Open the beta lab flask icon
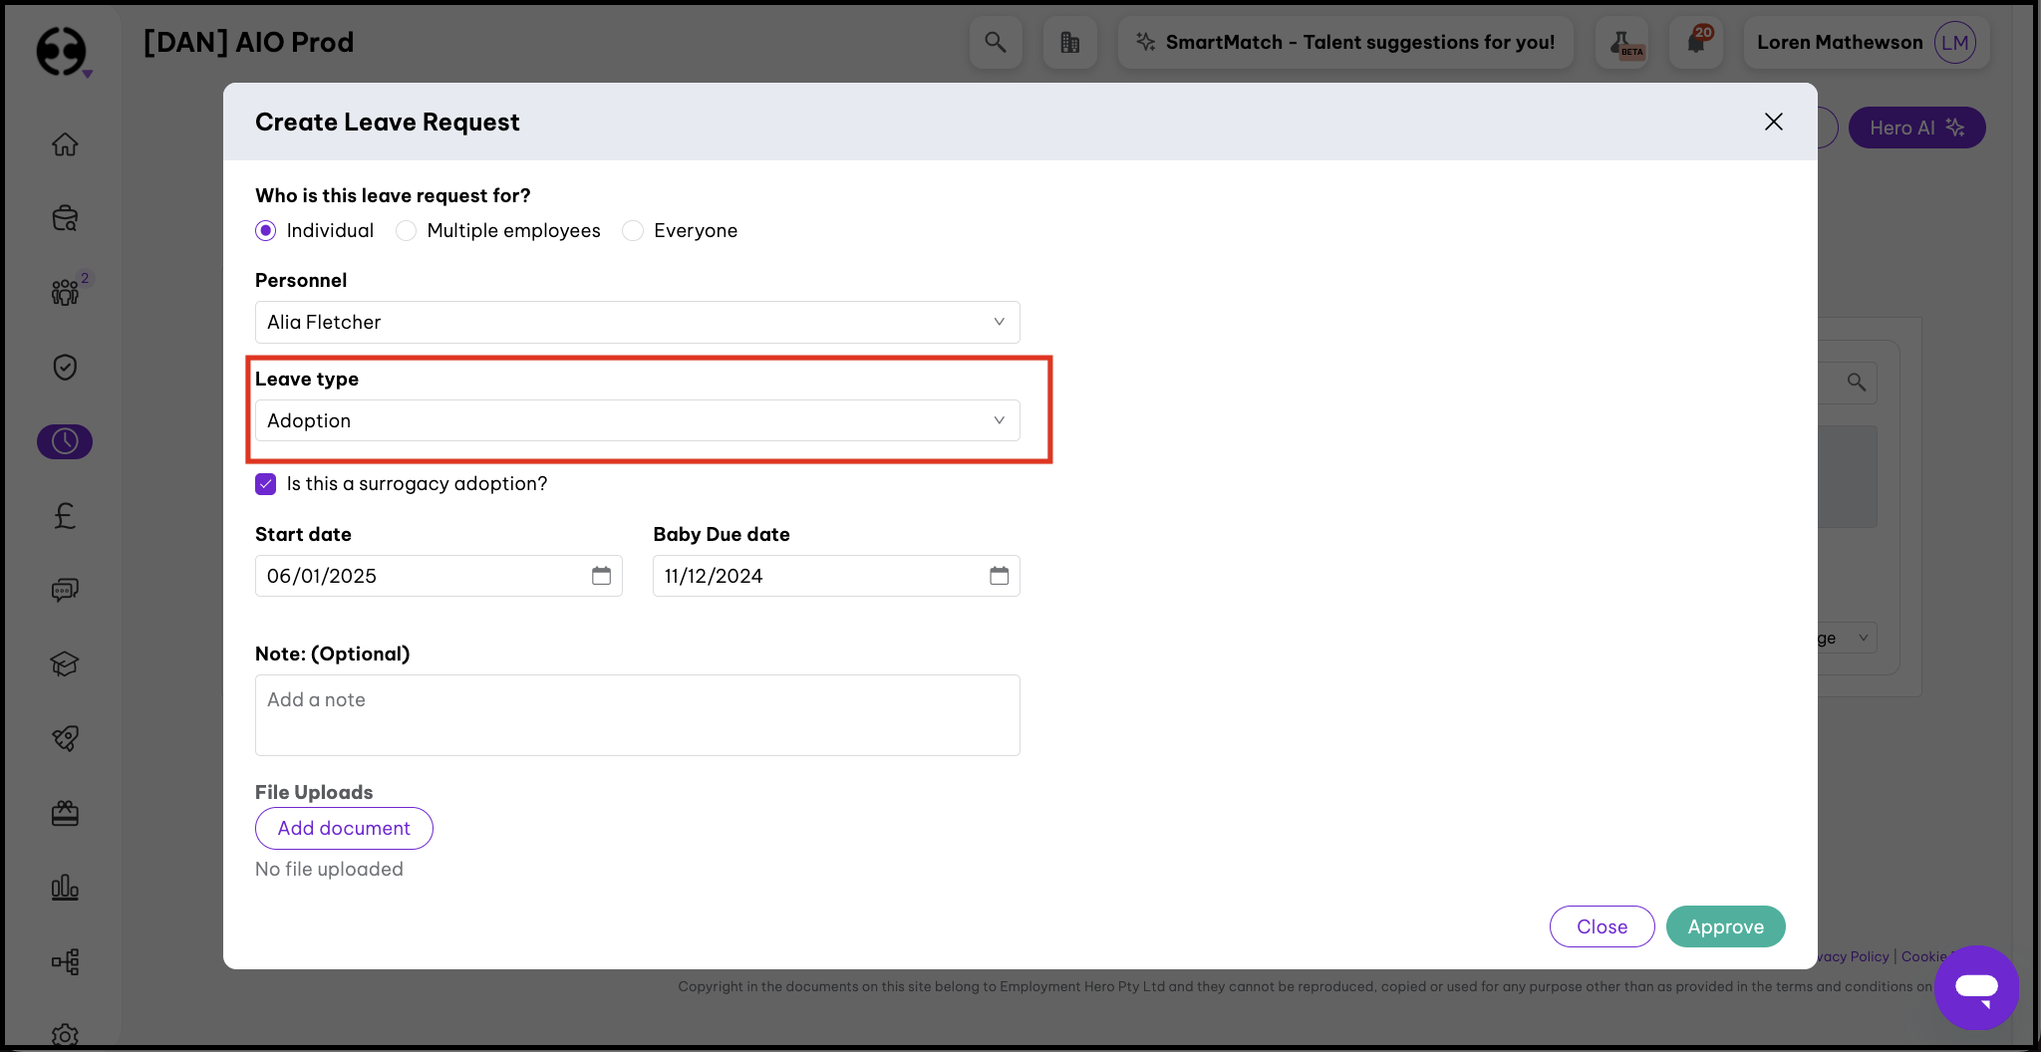2041x1052 pixels. coord(1621,42)
